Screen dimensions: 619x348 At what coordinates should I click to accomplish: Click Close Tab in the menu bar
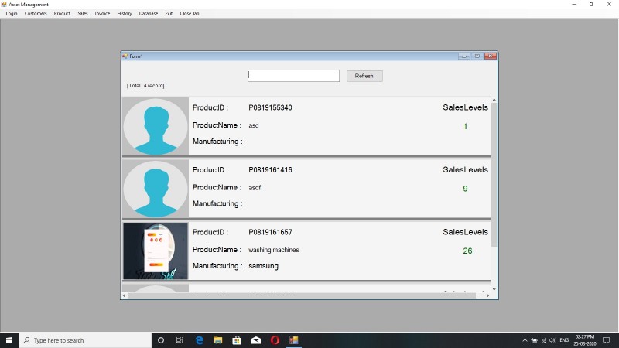(190, 13)
